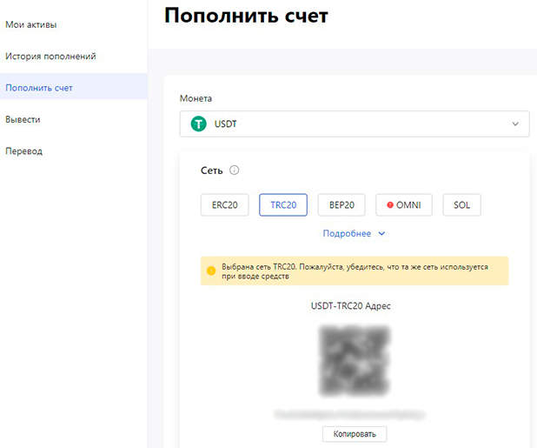
Task: Open the Перевод transfer section
Action: [x=23, y=150]
